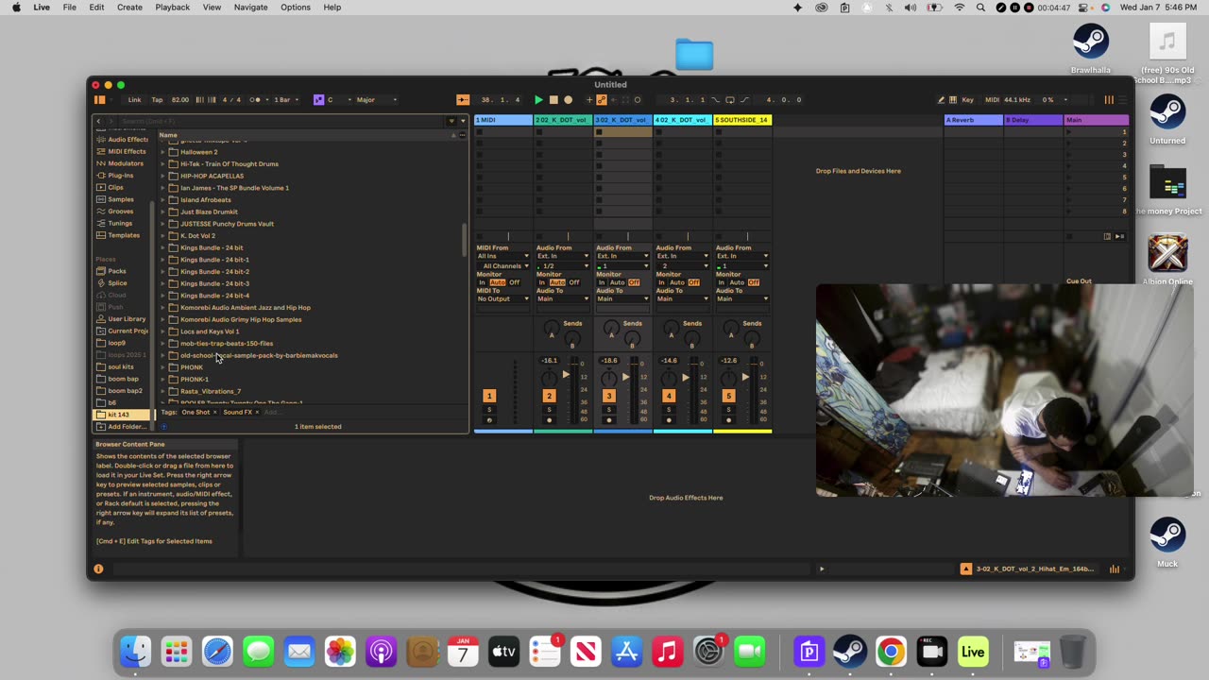Screen dimensions: 1209x680
Task: Click the Tap tempo button
Action: point(157,99)
